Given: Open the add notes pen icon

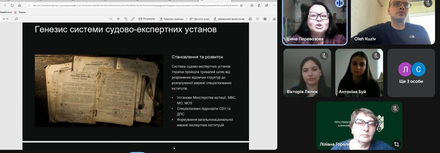Looking at the screenshot, I should tap(259, 6).
